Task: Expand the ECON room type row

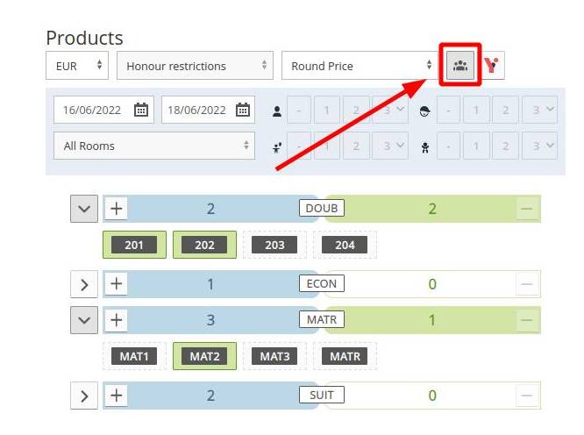Action: (84, 285)
